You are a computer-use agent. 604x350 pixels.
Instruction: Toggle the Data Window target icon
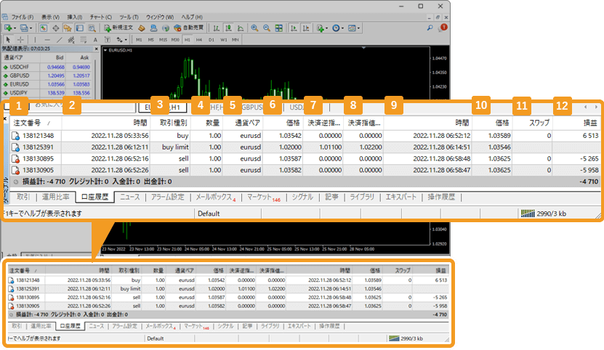[55, 28]
